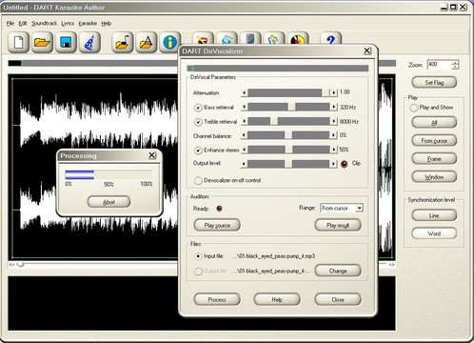Click the waveform position scrollbar thumb

pos(20,264)
